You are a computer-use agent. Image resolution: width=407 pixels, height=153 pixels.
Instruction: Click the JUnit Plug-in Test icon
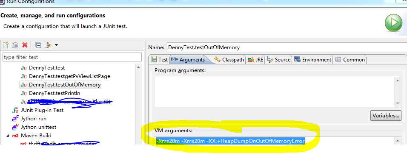click(15, 110)
